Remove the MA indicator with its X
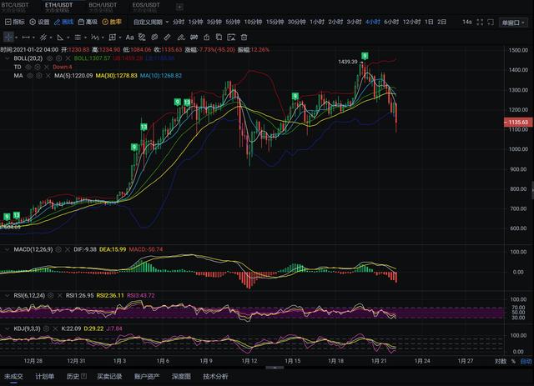 48,76
